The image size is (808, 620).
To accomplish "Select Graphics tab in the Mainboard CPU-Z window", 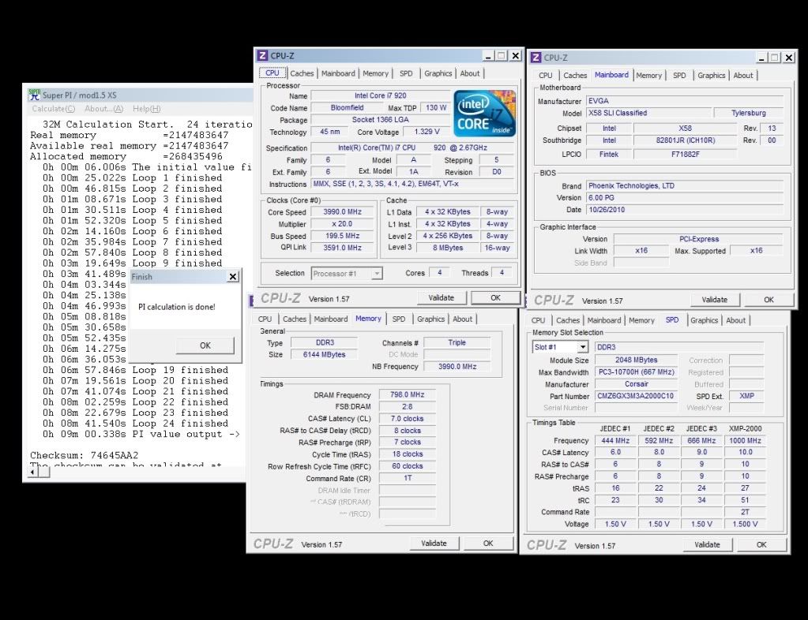I will [711, 76].
